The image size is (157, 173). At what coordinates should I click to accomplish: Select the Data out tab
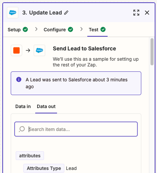click(46, 107)
